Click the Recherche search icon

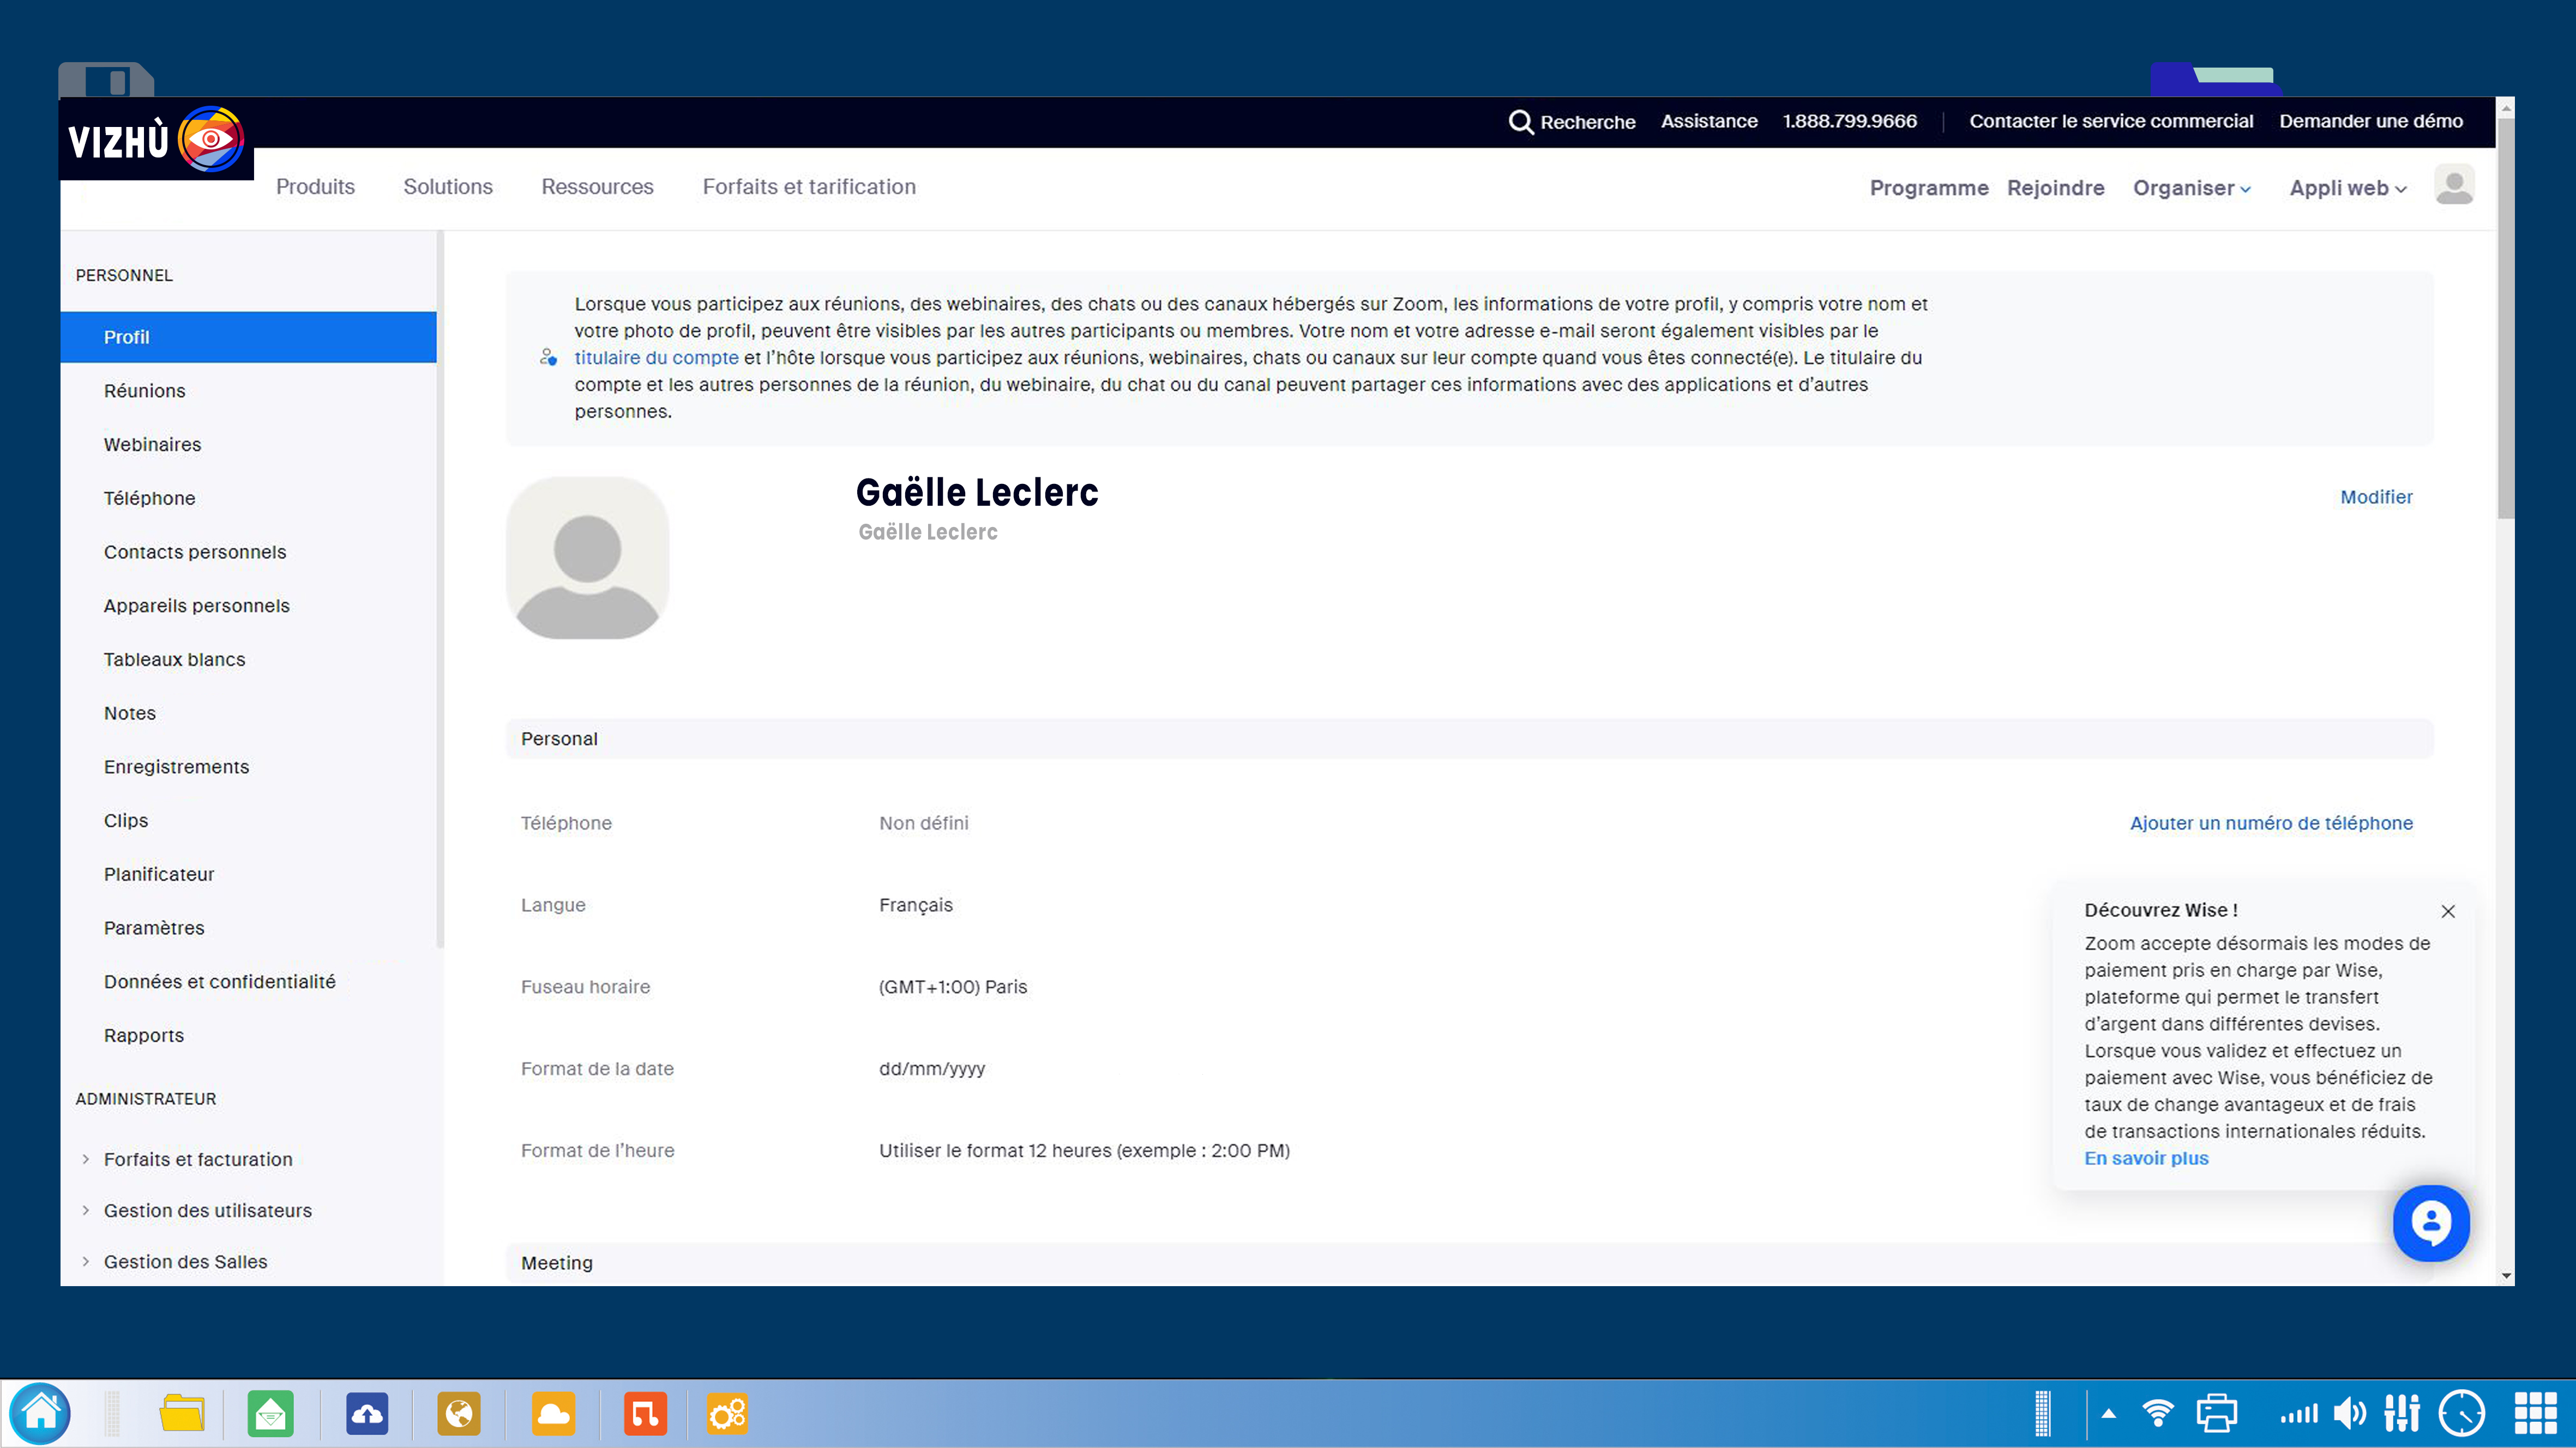pyautogui.click(x=1520, y=122)
